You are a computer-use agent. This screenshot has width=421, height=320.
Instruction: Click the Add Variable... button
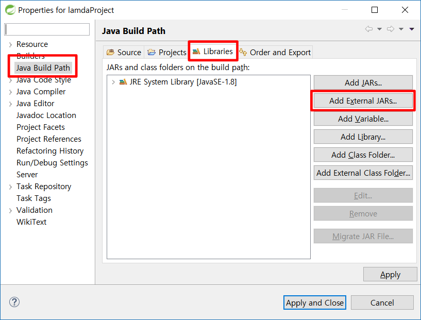coord(363,119)
